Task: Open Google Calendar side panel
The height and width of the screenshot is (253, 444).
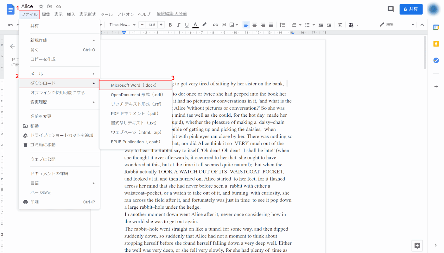Action: [436, 28]
